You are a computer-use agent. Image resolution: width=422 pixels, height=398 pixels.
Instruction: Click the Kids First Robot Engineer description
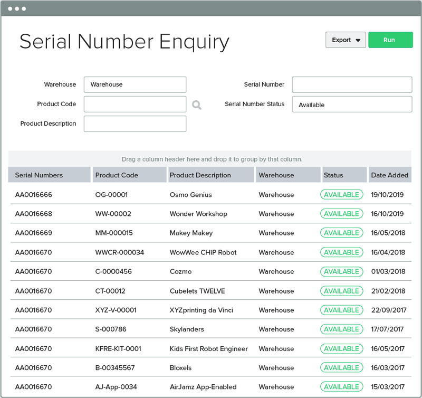(208, 349)
